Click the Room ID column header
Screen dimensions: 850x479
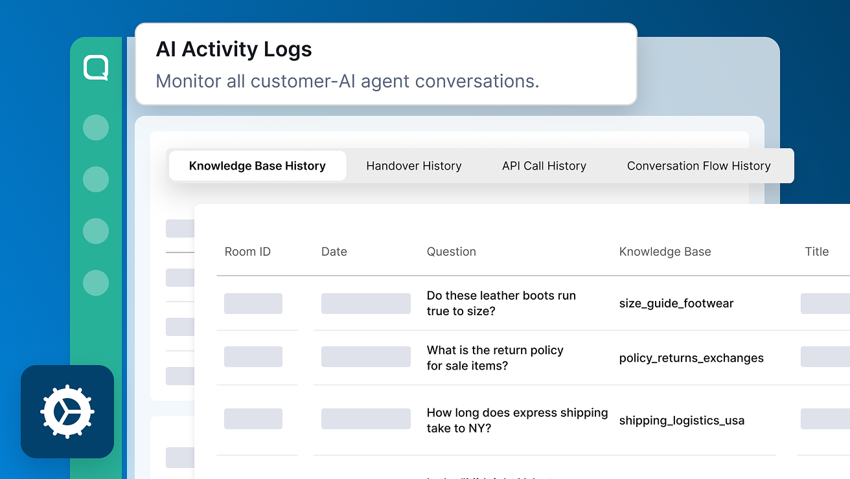pos(247,252)
